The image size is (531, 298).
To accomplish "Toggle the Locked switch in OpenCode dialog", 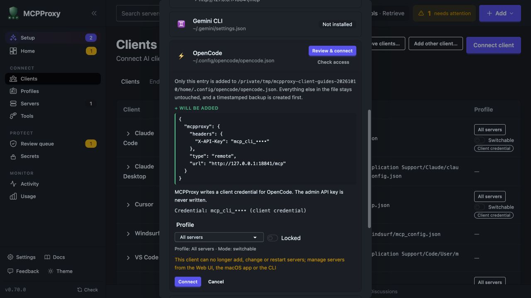I will pos(273,238).
